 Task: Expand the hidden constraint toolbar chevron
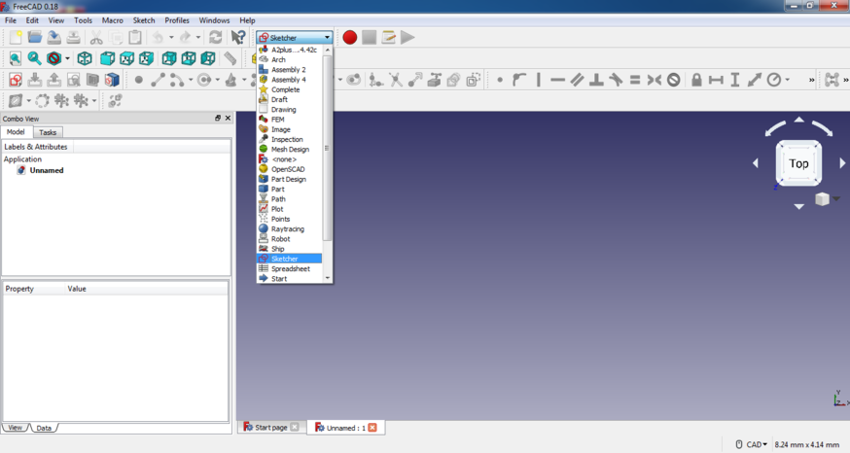pos(811,80)
